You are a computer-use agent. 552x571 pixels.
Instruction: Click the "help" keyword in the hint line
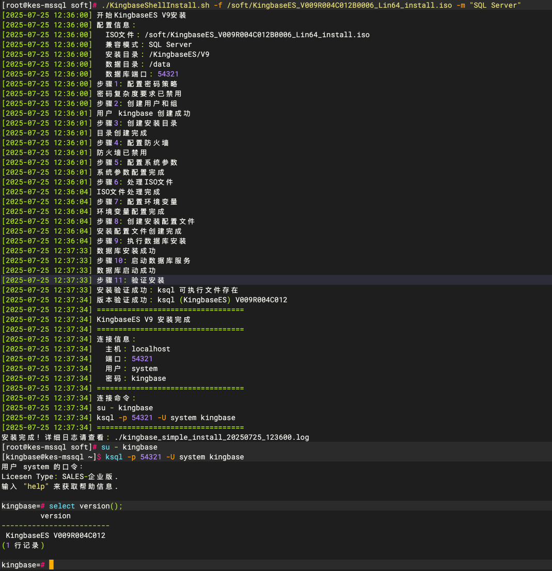pyautogui.click(x=36, y=486)
